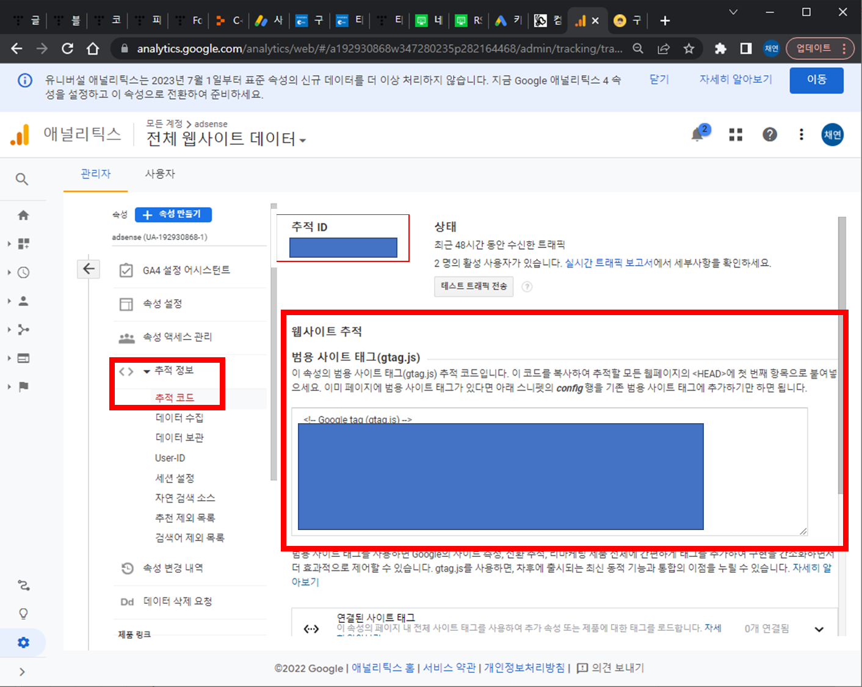Toggle the browser side panel icon

[x=746, y=48]
